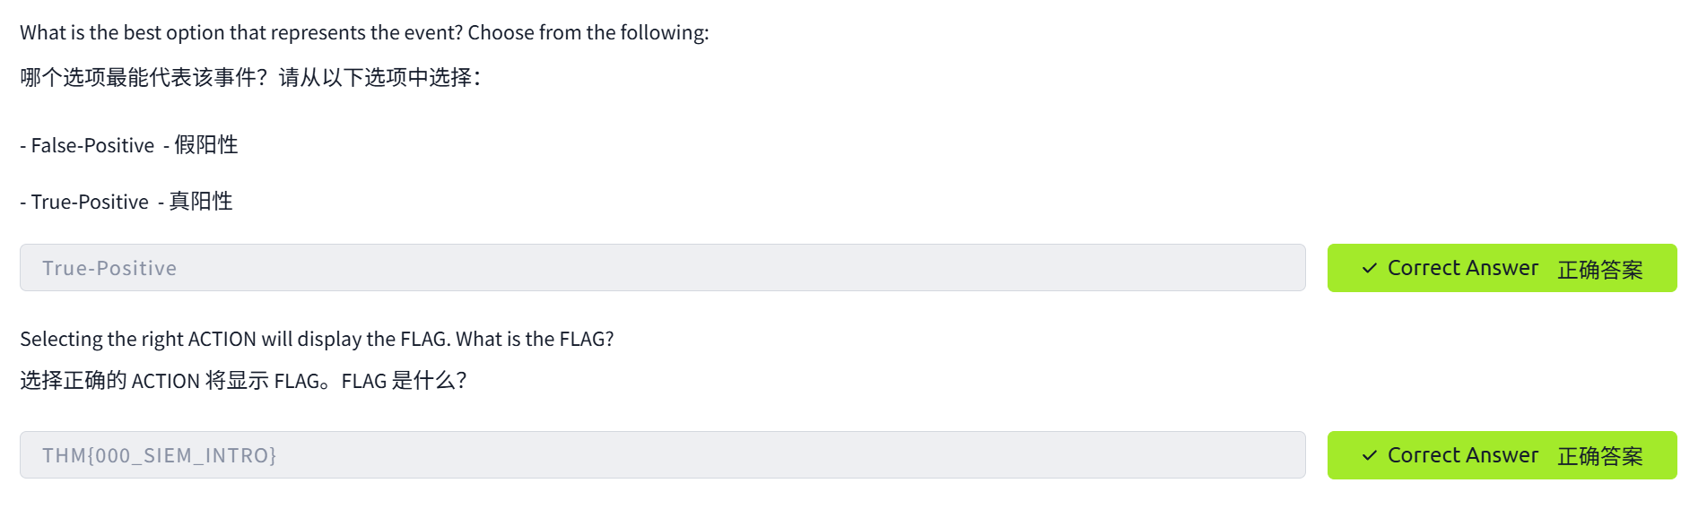
Task: Click the checkmark icon beside the FLAG answer
Action: tap(1369, 455)
